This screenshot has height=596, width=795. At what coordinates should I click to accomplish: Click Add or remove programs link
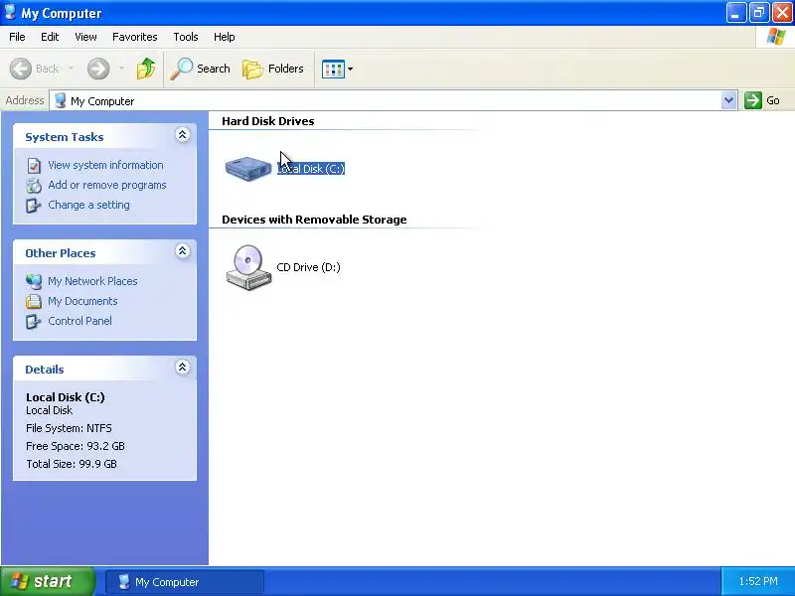107,185
